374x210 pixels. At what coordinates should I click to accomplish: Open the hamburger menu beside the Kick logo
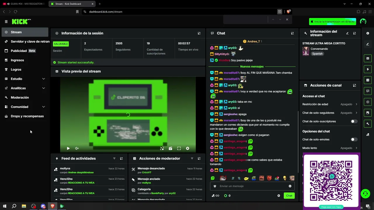click(x=6, y=22)
